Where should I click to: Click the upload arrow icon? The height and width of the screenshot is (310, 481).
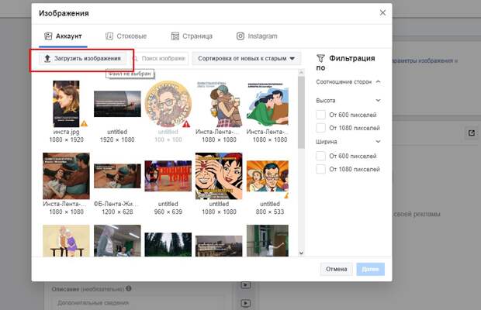point(47,58)
